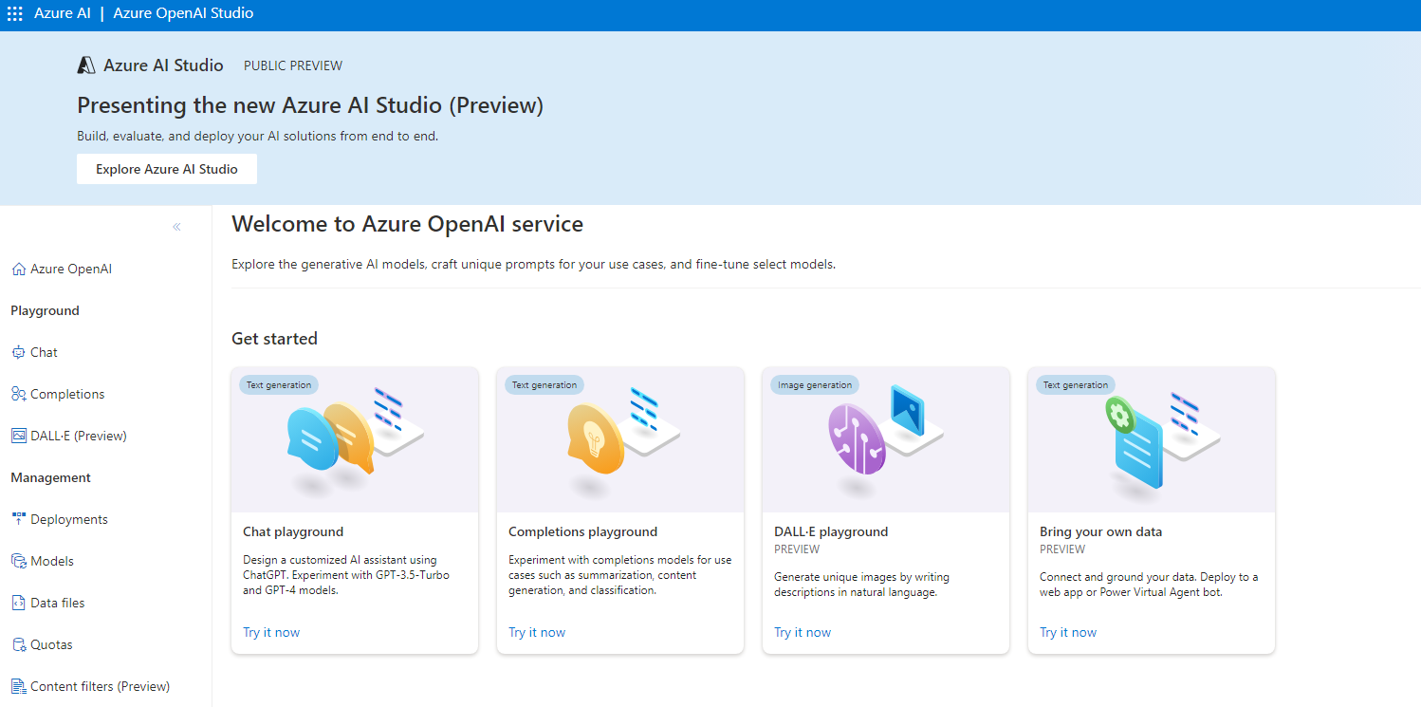Click the Chat playground speech bubbles illustration
Image resolution: width=1421 pixels, height=707 pixels.
[355, 440]
